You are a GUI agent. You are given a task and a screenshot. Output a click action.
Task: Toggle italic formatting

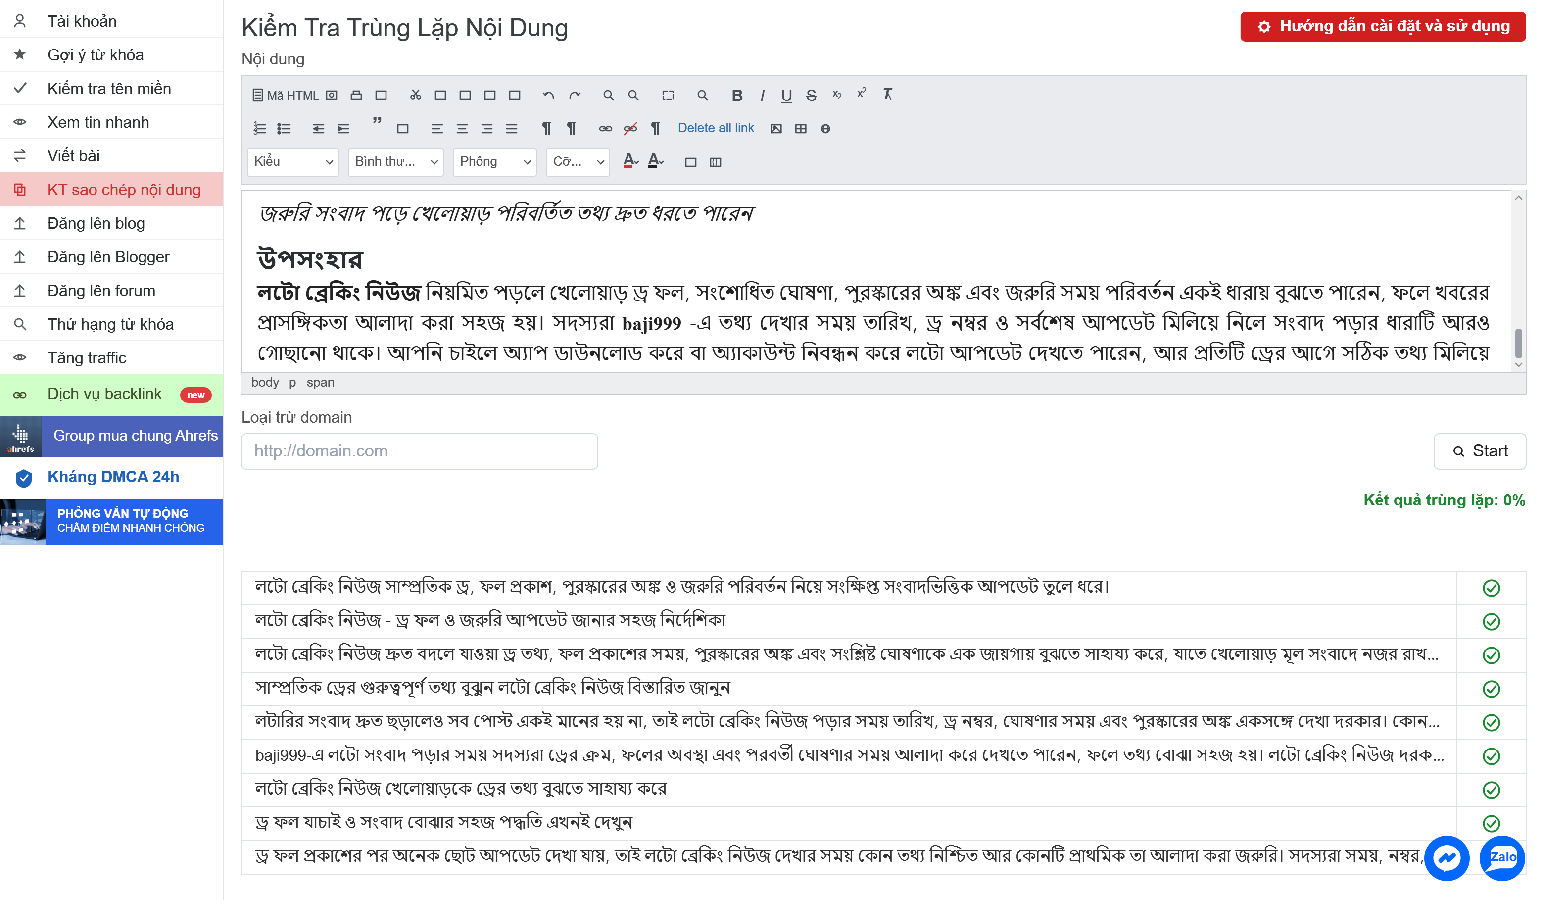(x=762, y=95)
